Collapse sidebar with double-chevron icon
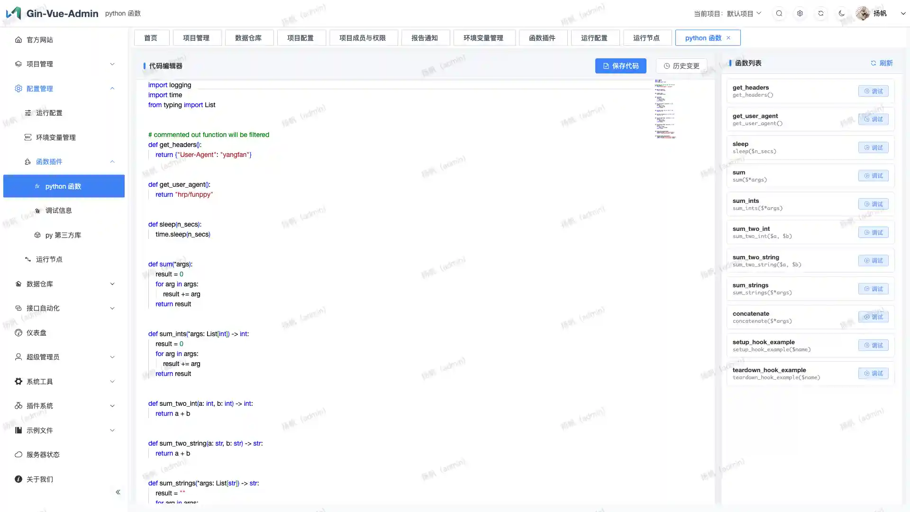The height and width of the screenshot is (512, 910). tap(118, 492)
